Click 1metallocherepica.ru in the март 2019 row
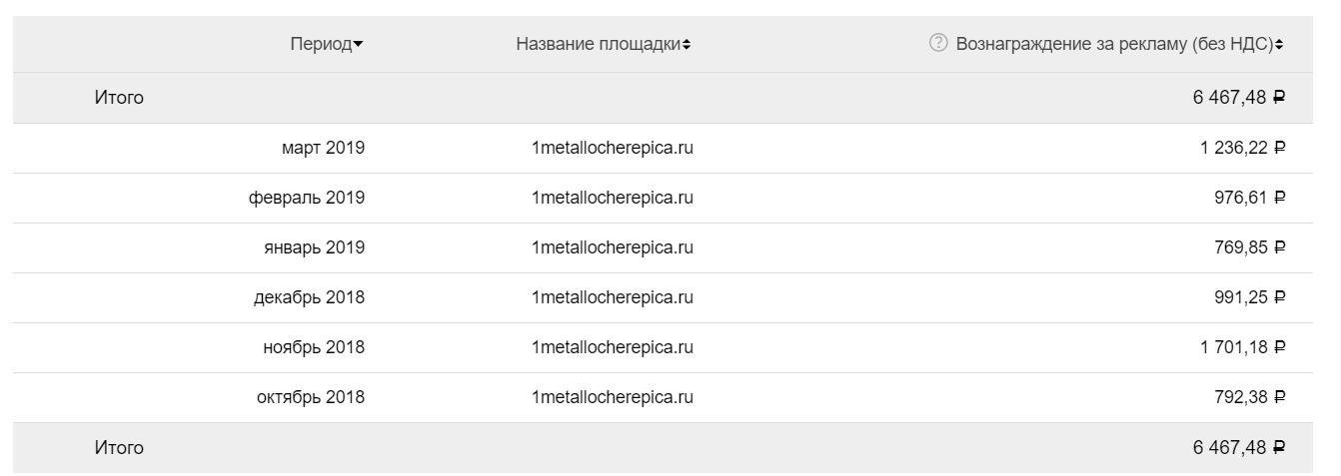 pyautogui.click(x=613, y=148)
